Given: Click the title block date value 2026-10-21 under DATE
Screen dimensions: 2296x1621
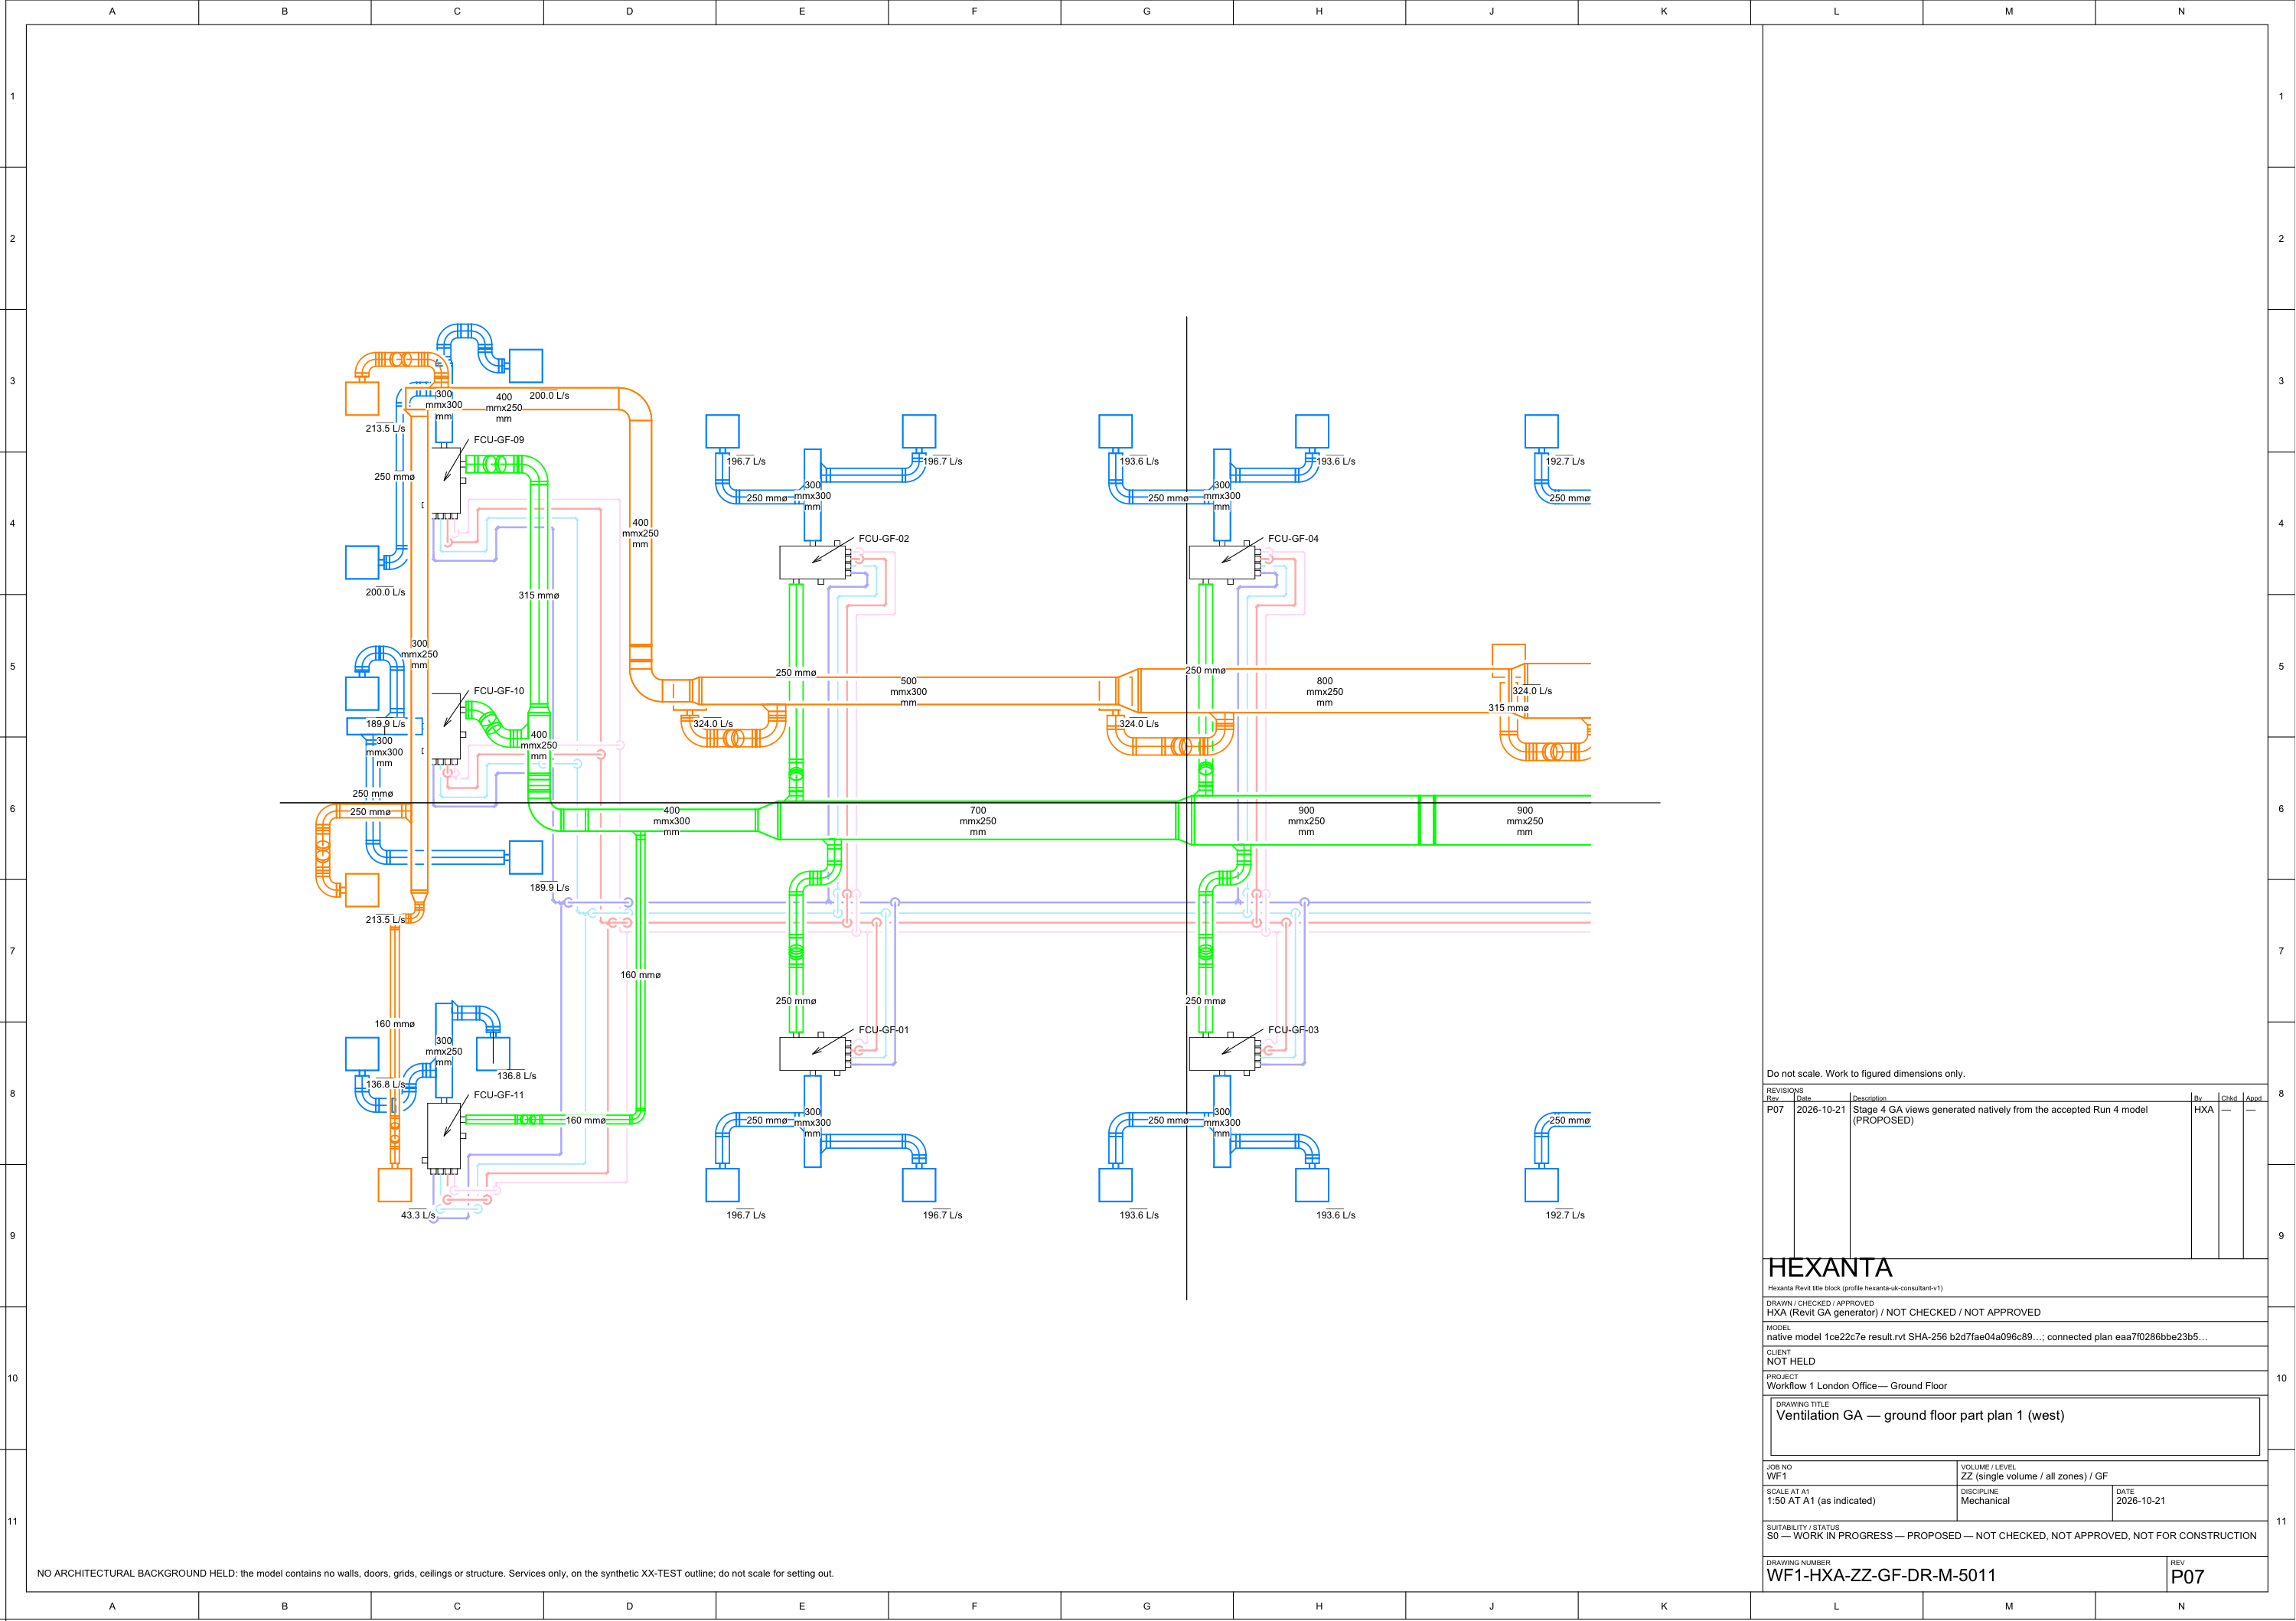Looking at the screenshot, I should pos(2141,1501).
